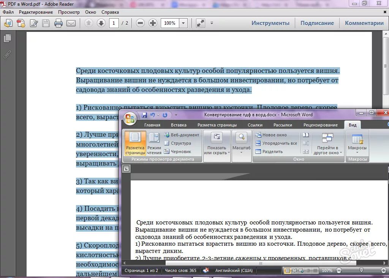Open the Редактирование menu in Adobe Reader
The height and width of the screenshot is (278, 389).
pos(36,12)
